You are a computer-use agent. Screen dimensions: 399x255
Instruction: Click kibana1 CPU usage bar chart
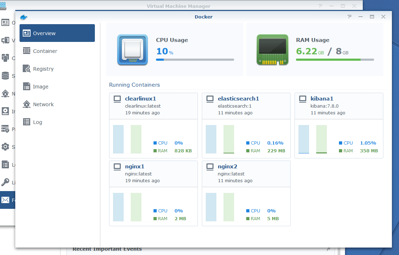pos(303,139)
